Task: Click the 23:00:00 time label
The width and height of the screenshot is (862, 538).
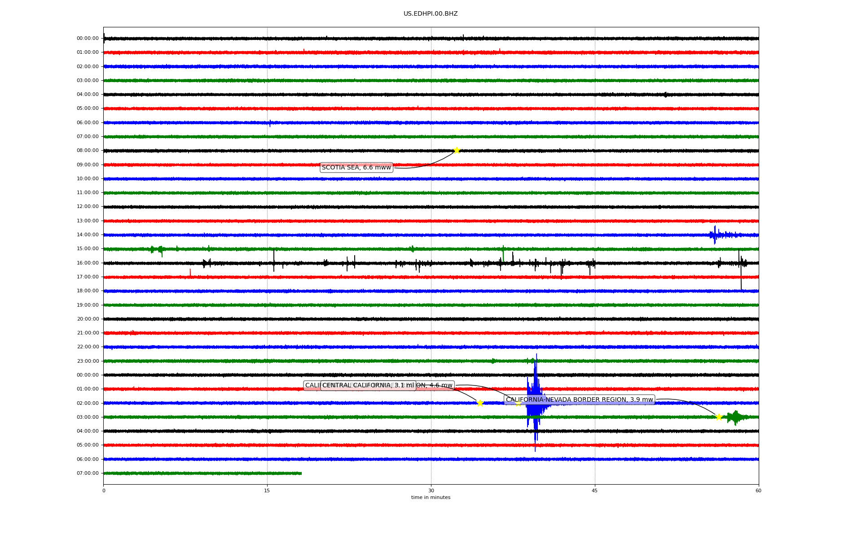Action: click(88, 361)
